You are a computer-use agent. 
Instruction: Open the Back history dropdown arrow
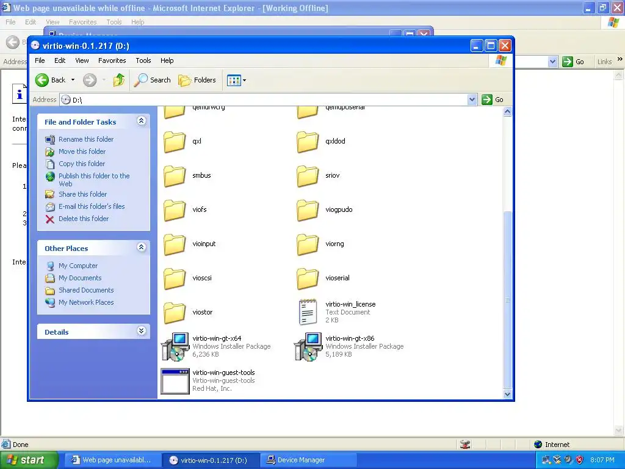pos(73,80)
